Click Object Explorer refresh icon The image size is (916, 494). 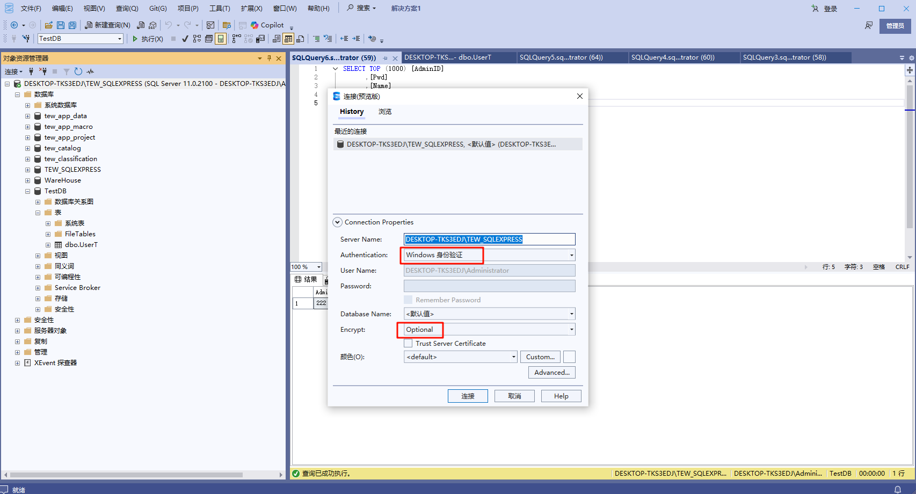click(x=78, y=71)
